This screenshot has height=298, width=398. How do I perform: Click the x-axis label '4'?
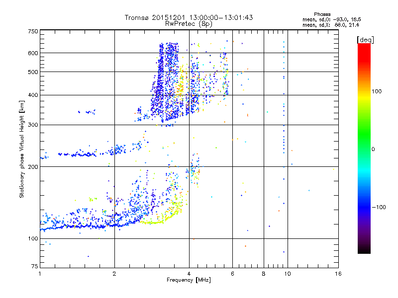(189, 274)
